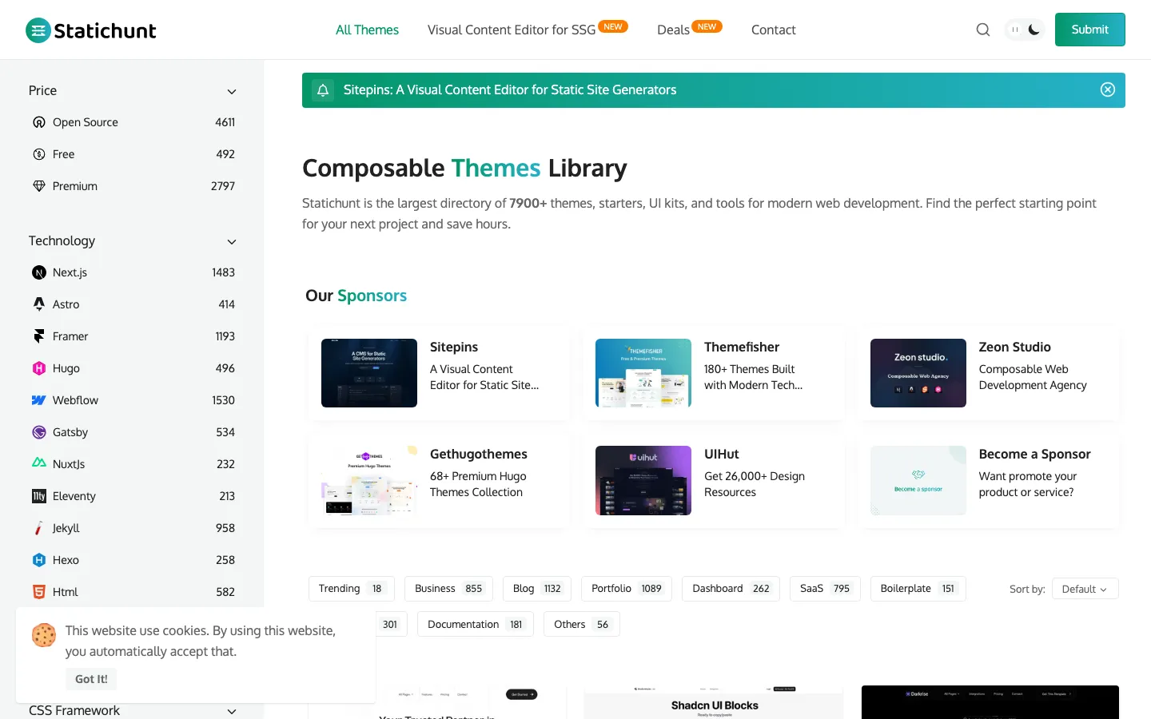Click the Jekyll count 958
The width and height of the screenshot is (1151, 719).
coord(225,528)
